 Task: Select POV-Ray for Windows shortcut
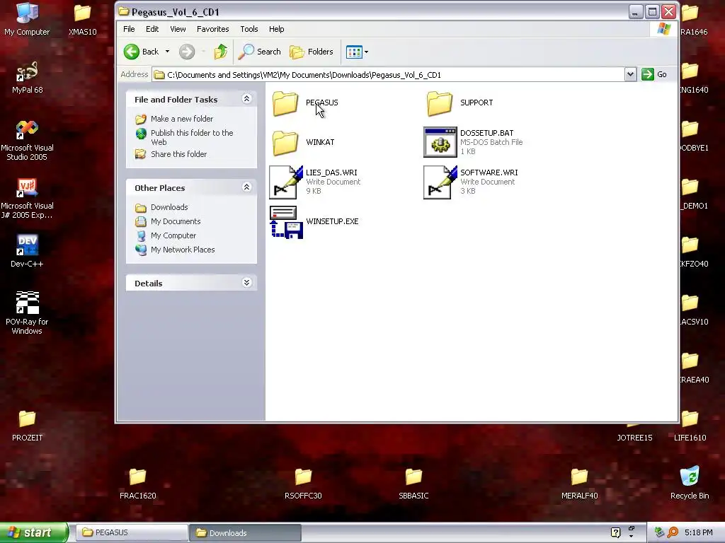click(27, 313)
